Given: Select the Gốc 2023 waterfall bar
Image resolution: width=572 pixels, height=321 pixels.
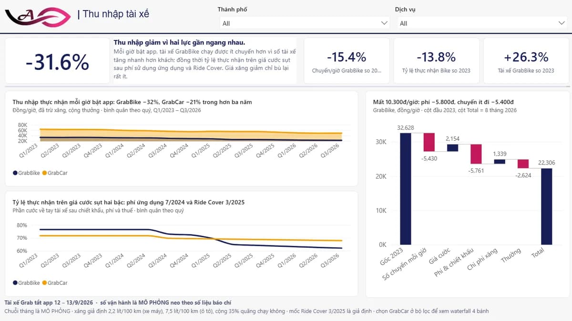Looking at the screenshot, I should (405, 189).
